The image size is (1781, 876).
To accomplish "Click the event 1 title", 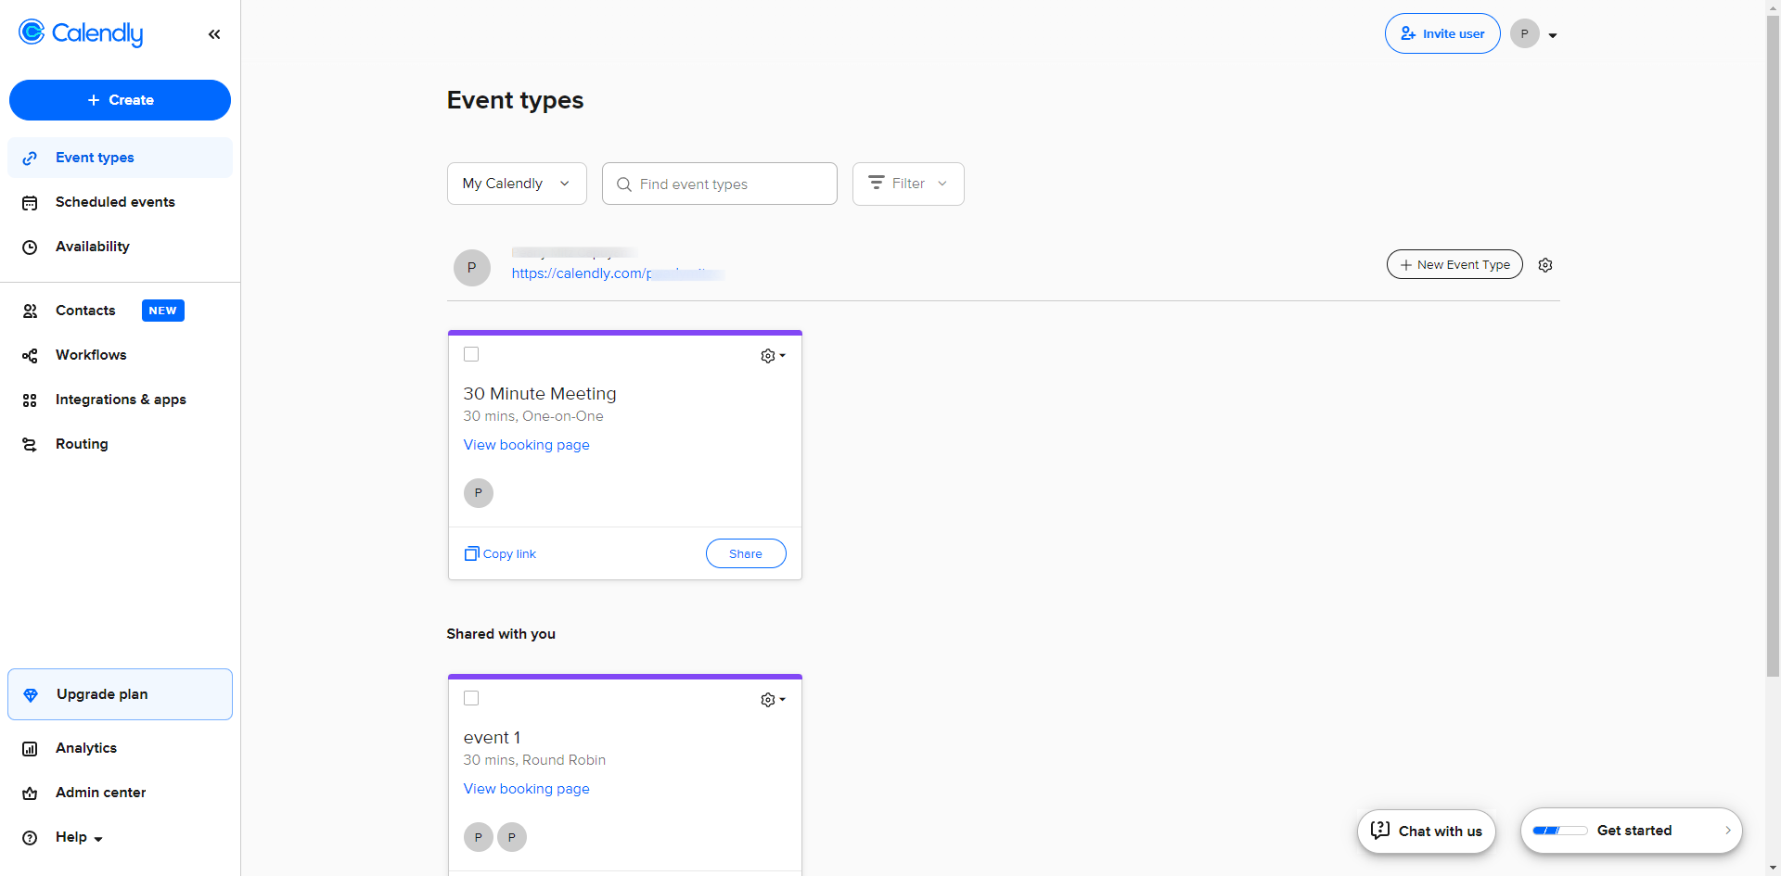I will 492,738.
